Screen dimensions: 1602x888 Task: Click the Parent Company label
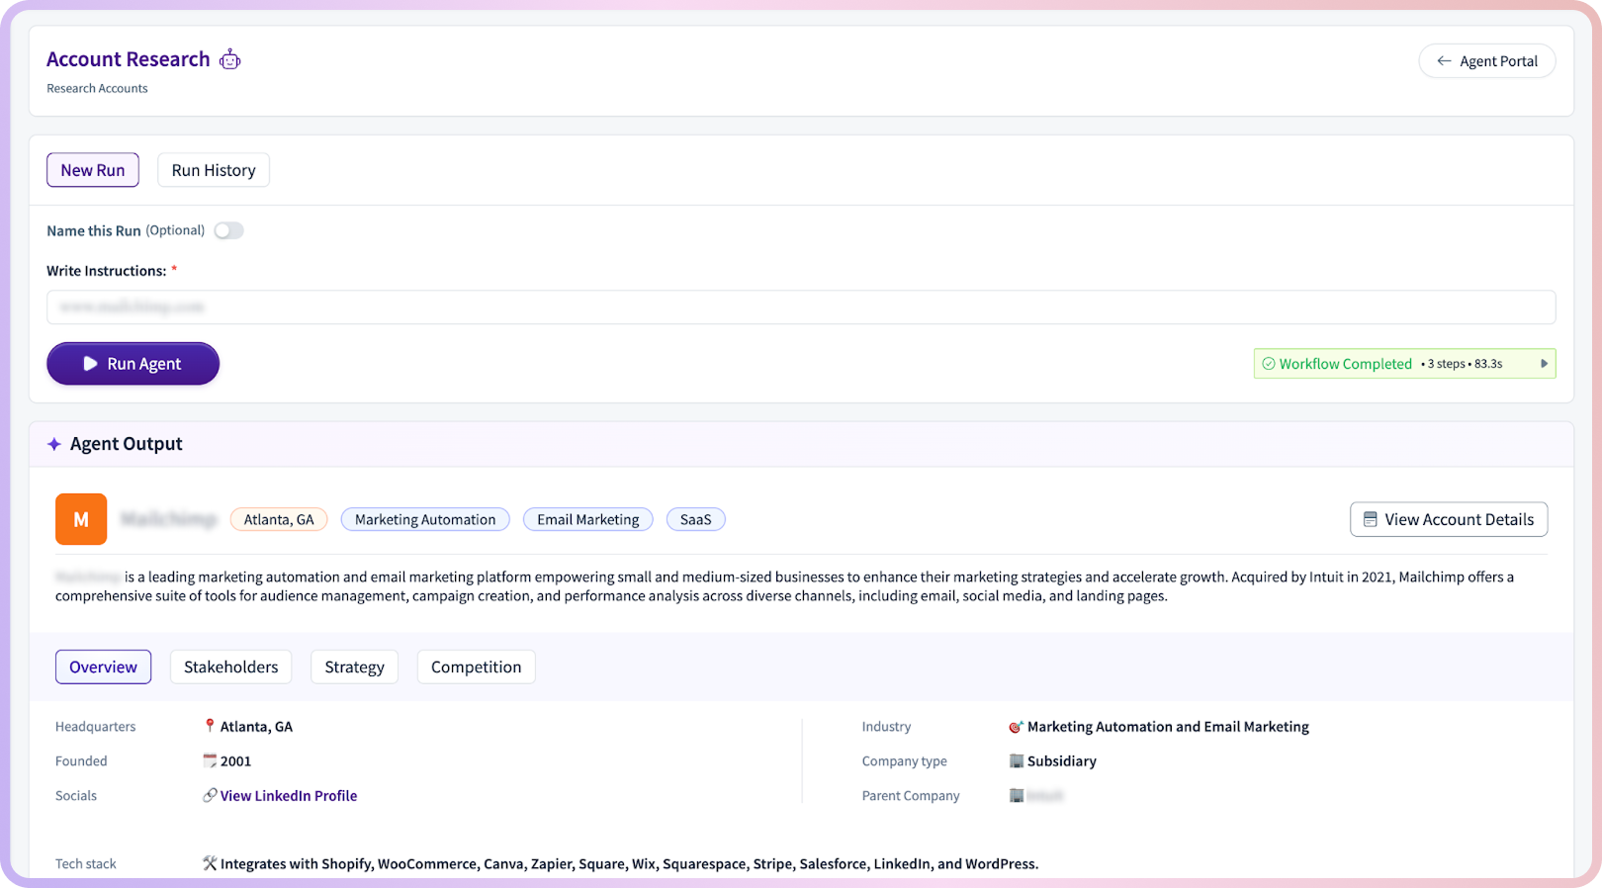coord(911,795)
